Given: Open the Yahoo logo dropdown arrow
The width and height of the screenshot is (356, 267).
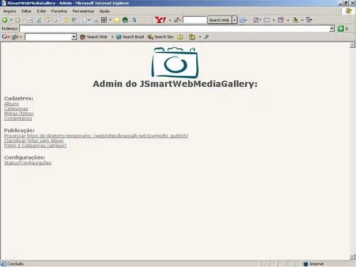Looking at the screenshot, I should pos(170,20).
